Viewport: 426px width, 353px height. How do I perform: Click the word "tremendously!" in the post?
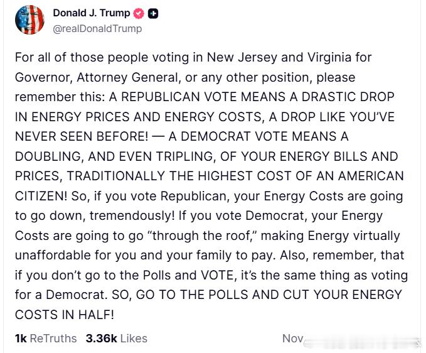[132, 215]
